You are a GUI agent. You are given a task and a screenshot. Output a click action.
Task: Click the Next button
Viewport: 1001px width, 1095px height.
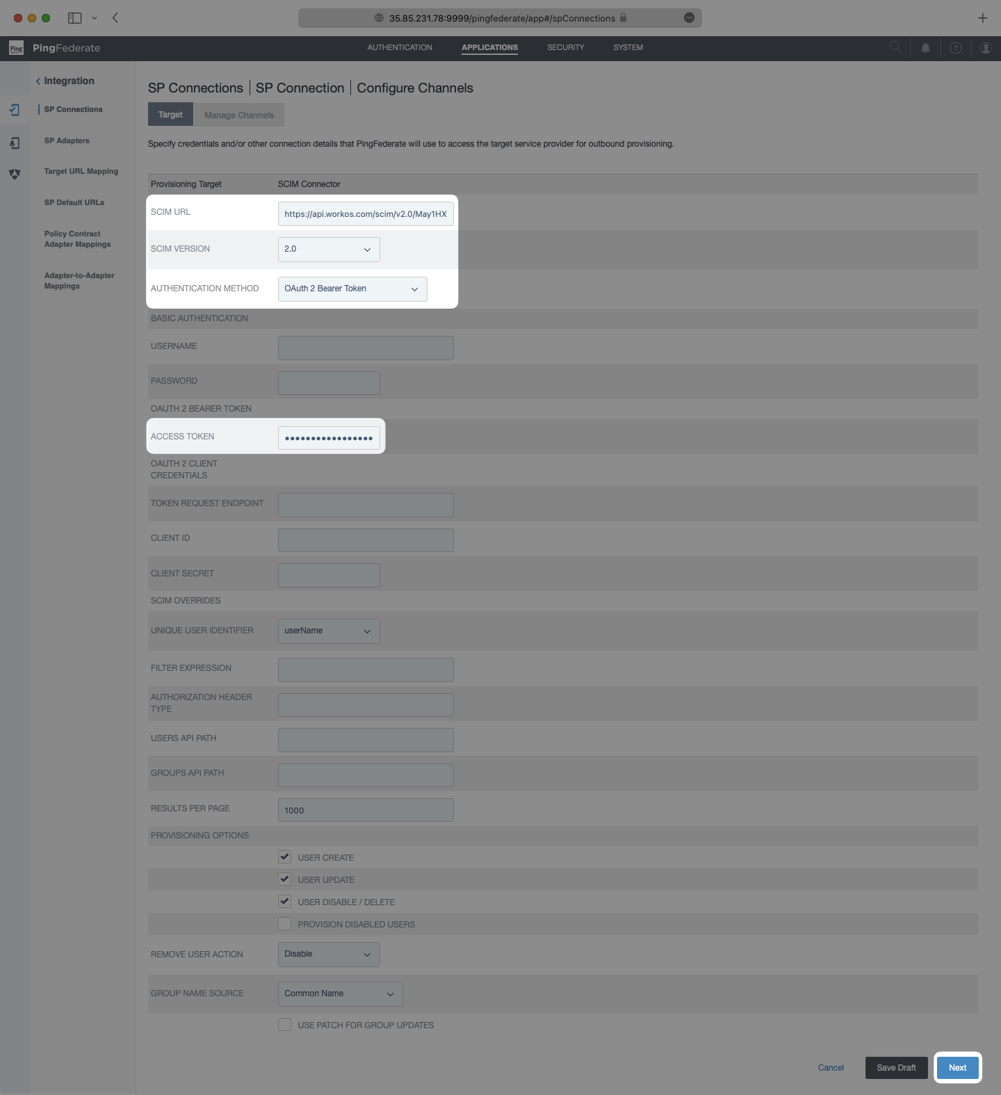pos(958,1068)
